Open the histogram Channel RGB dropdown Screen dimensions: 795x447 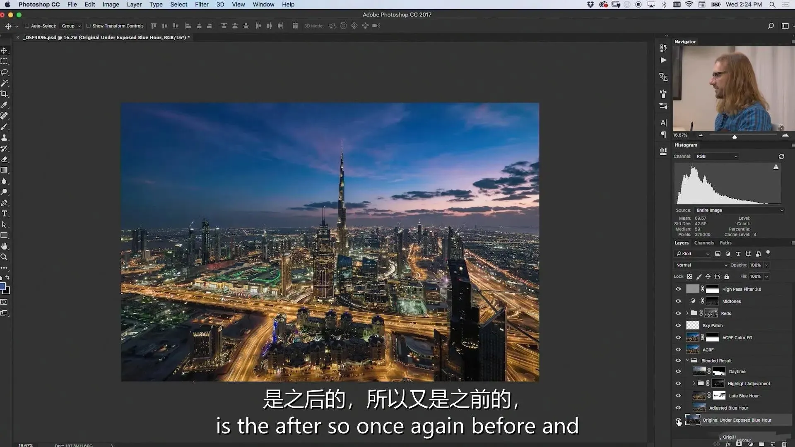(717, 156)
